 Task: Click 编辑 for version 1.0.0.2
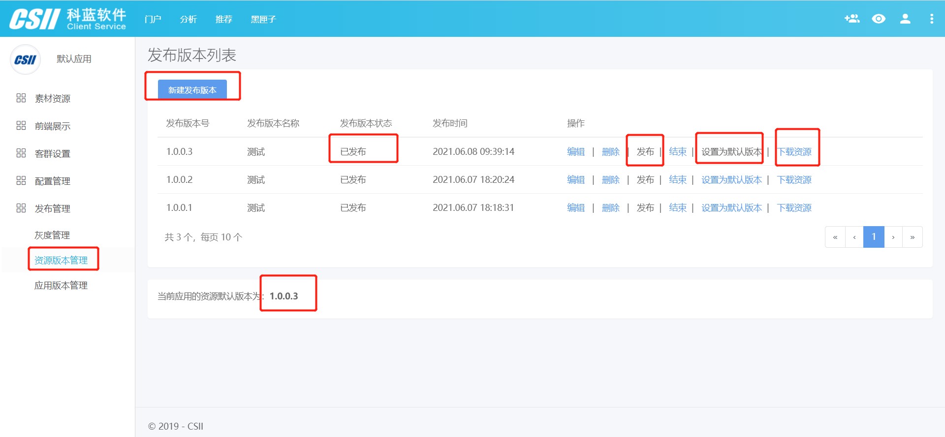coord(576,179)
